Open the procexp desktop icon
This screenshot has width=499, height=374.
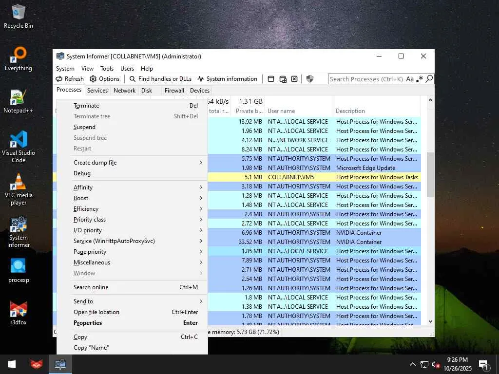coord(19,271)
